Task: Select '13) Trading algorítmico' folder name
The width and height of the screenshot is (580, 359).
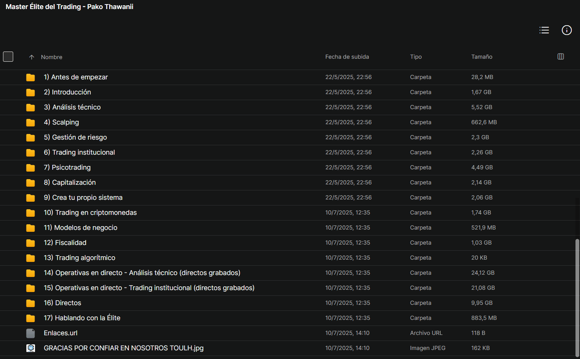Action: coord(79,258)
